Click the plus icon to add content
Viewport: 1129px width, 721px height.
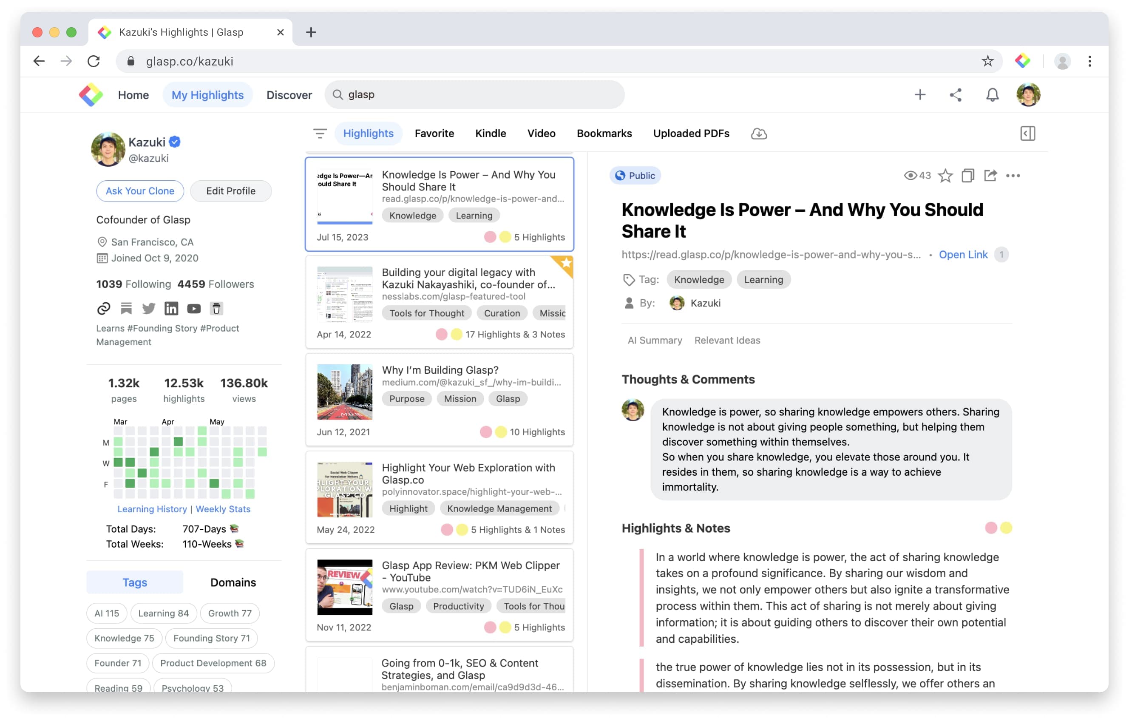click(x=919, y=95)
